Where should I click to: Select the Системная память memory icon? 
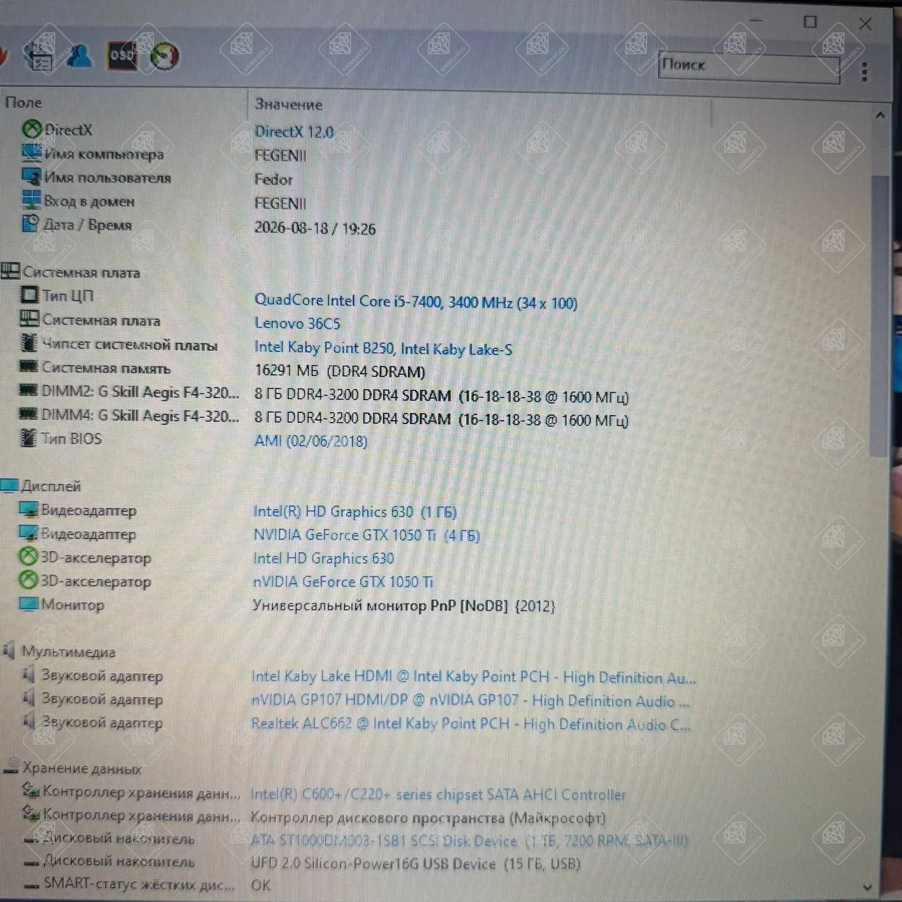pos(28,366)
